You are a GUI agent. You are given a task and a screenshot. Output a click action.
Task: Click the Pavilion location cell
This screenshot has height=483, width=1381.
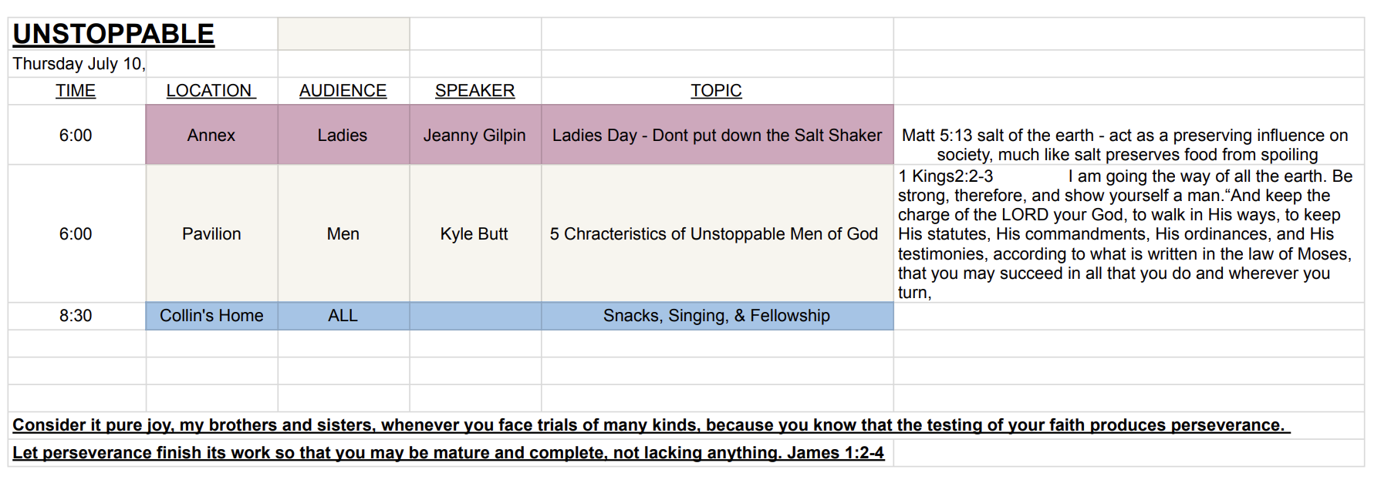211,234
